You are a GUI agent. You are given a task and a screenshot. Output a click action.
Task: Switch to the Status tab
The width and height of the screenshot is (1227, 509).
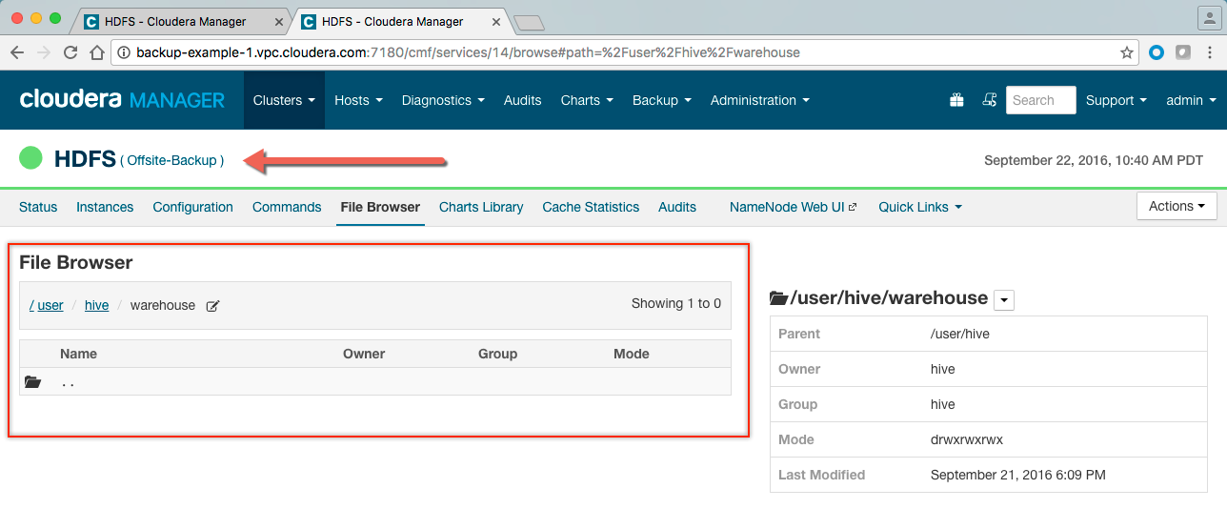[x=38, y=207]
